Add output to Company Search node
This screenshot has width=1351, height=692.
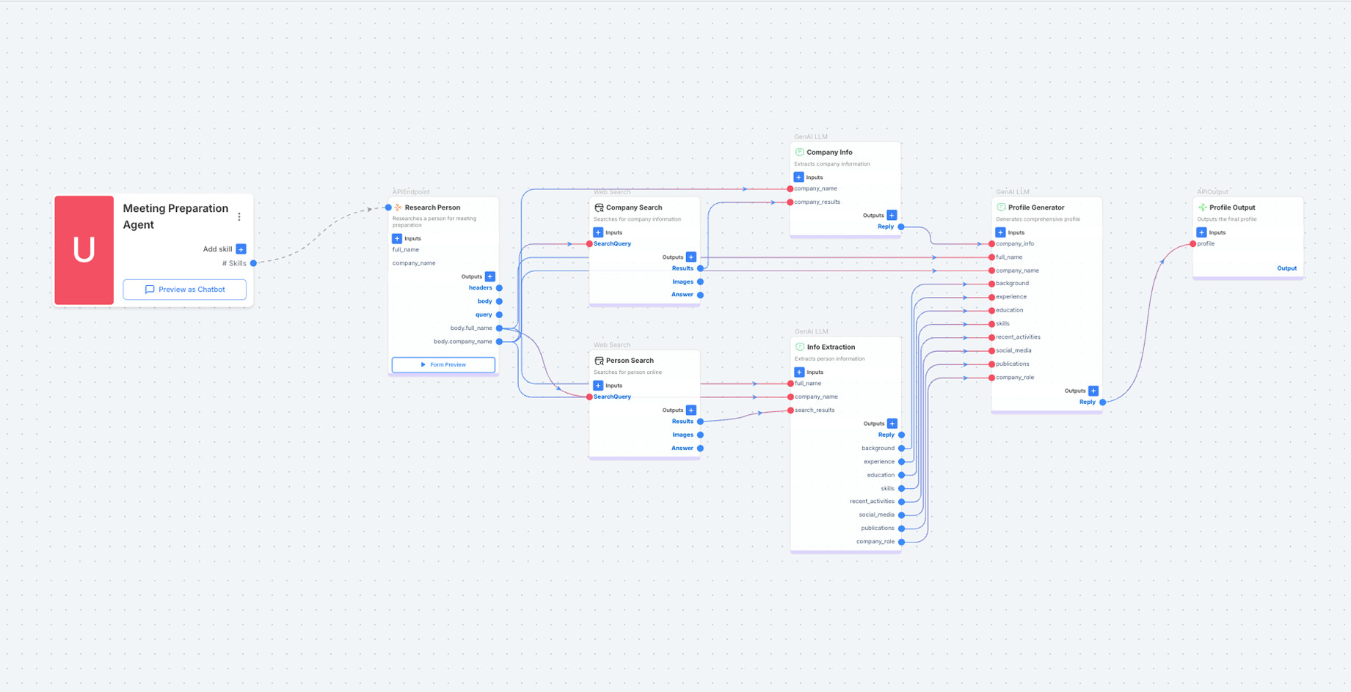[691, 257]
